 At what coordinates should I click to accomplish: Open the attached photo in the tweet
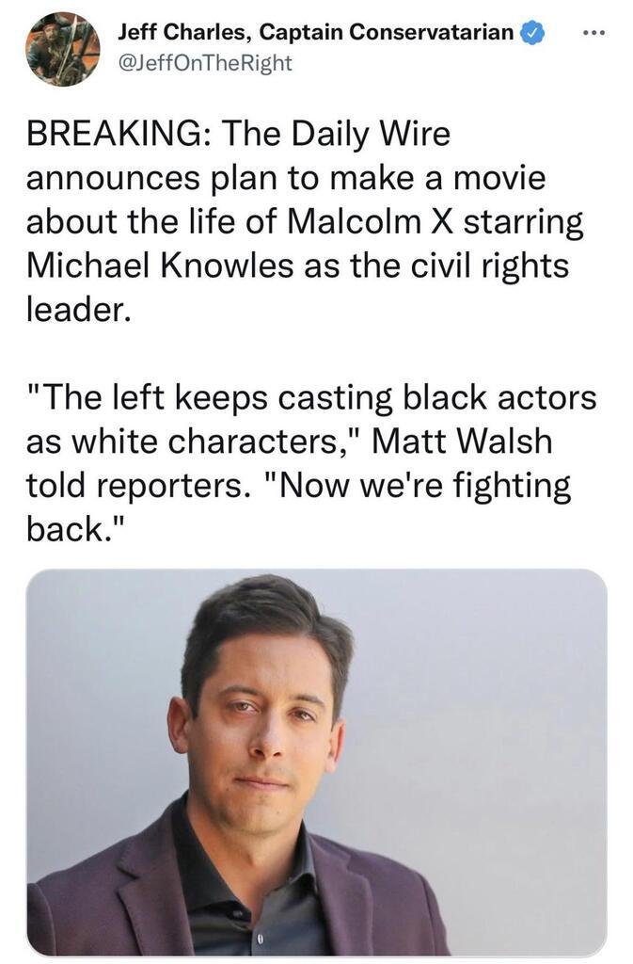[x=317, y=763]
